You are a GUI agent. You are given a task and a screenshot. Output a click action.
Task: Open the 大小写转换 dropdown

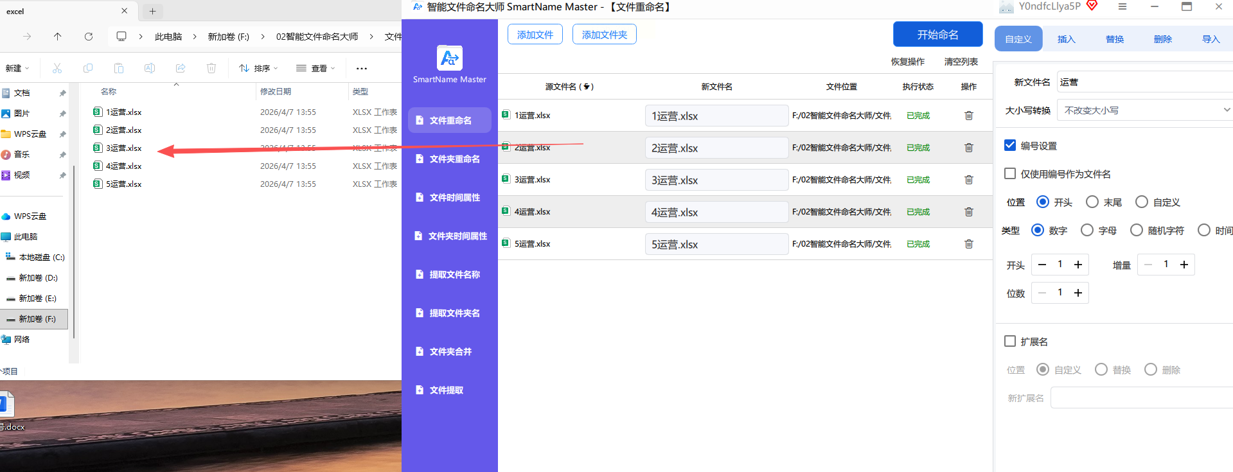pyautogui.click(x=1144, y=110)
